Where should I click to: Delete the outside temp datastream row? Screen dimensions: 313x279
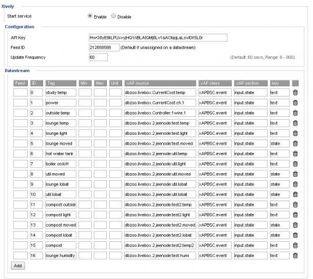point(295,113)
